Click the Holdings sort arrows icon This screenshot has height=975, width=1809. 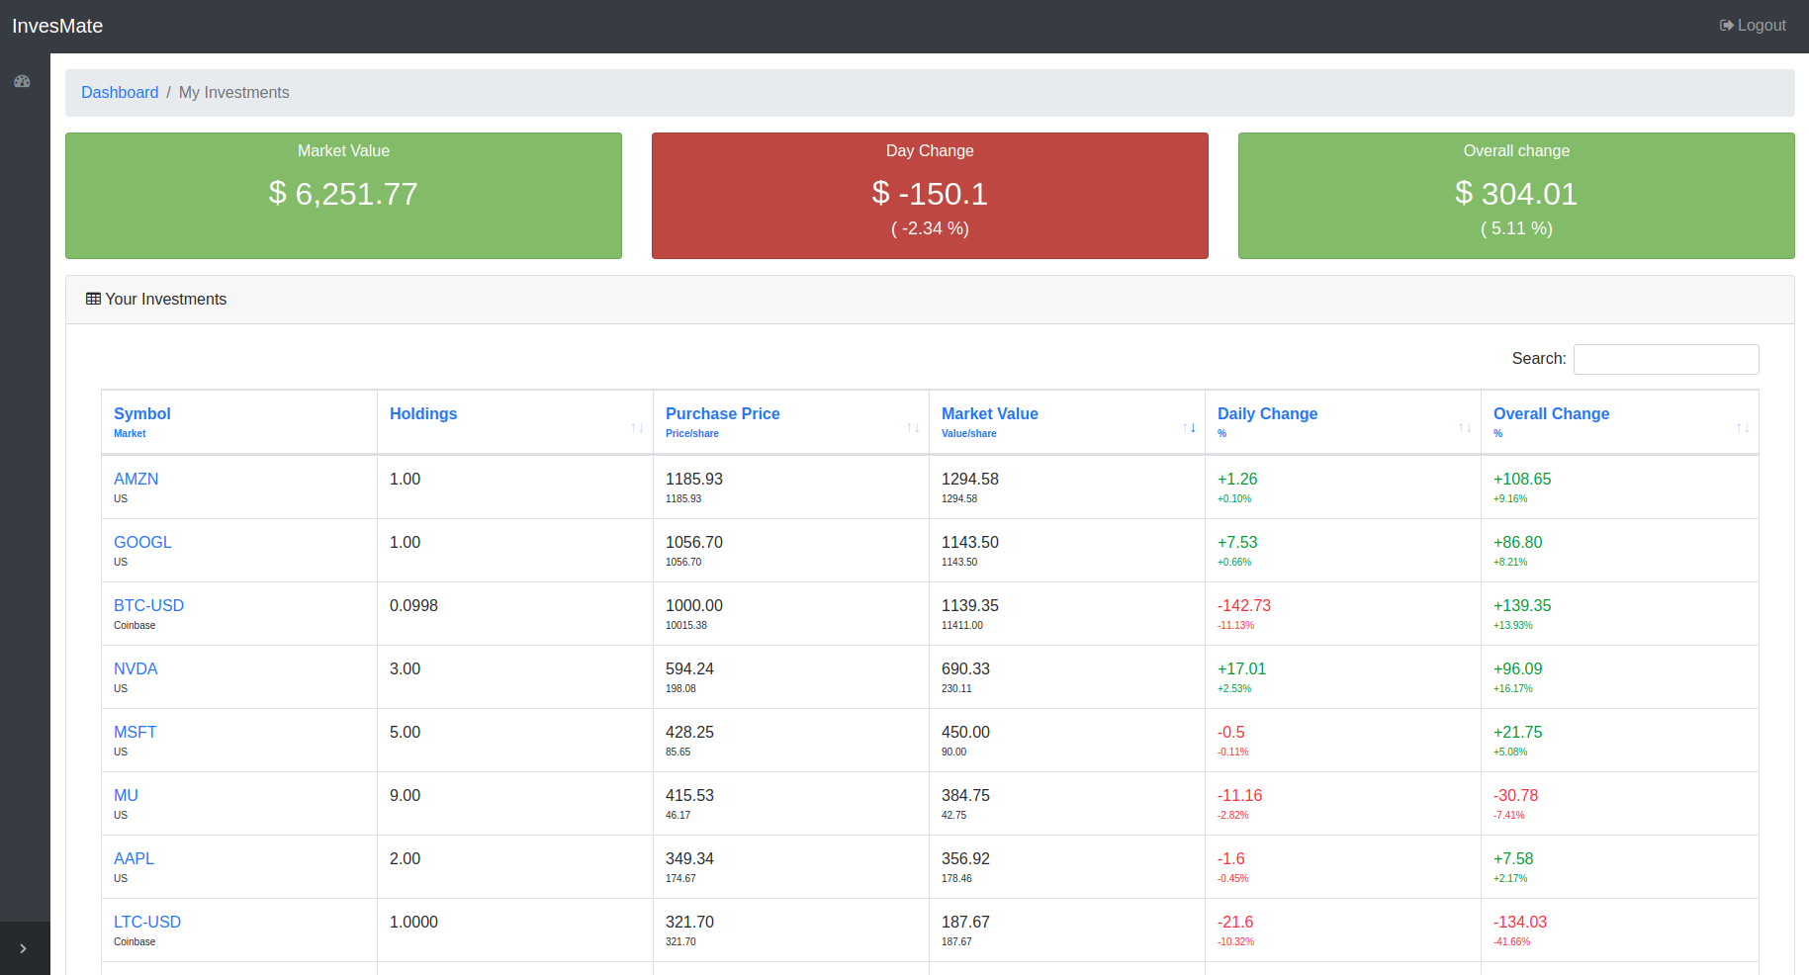click(x=637, y=428)
